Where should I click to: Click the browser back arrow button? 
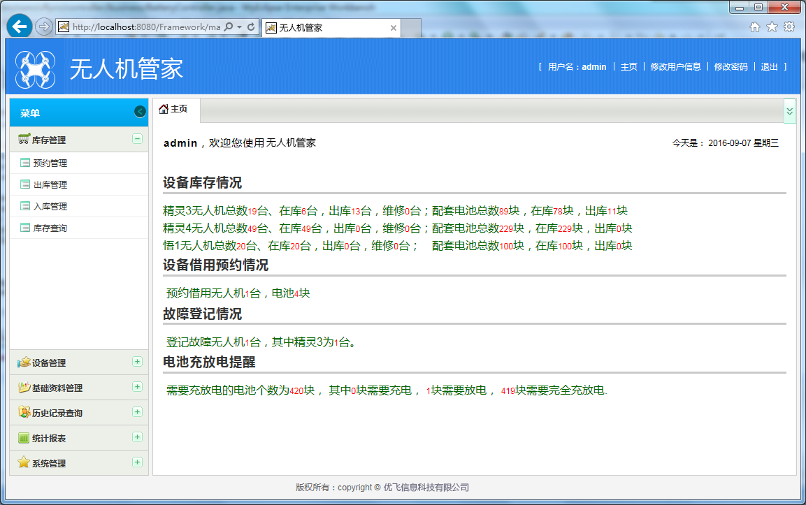pos(20,27)
